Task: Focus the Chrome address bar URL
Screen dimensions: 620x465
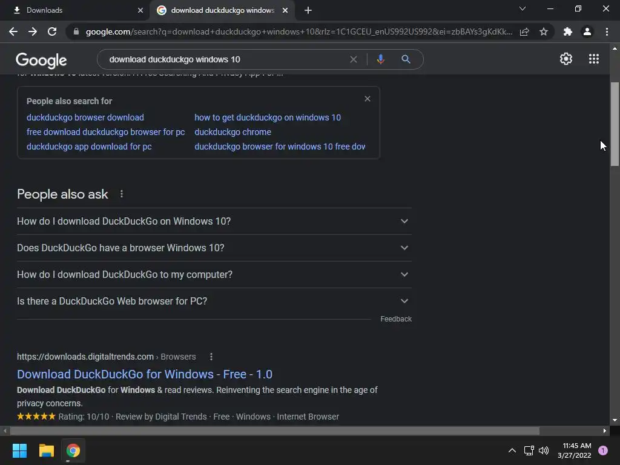Action: click(298, 31)
